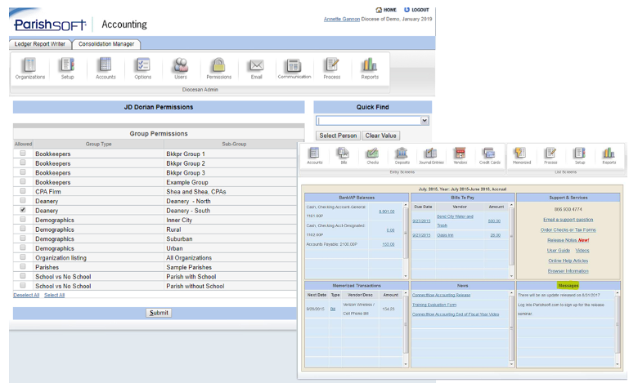Click the LOGOUT icon link
The image size is (638, 392).
(x=416, y=10)
